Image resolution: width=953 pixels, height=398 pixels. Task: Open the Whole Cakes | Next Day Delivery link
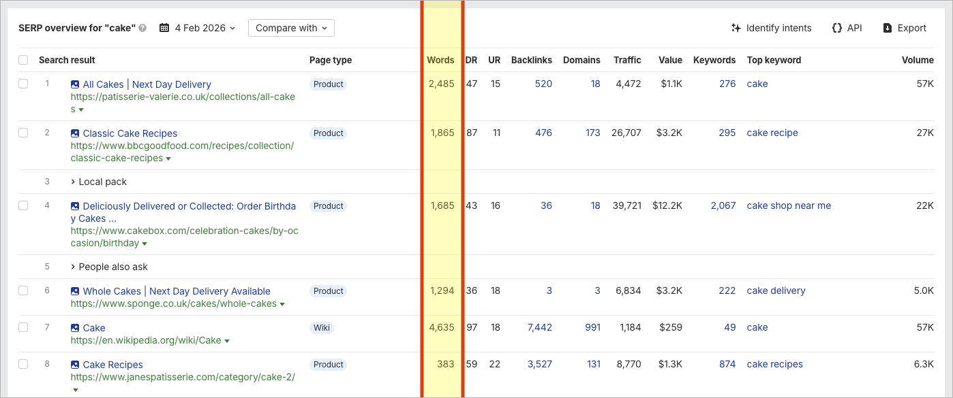pos(177,291)
